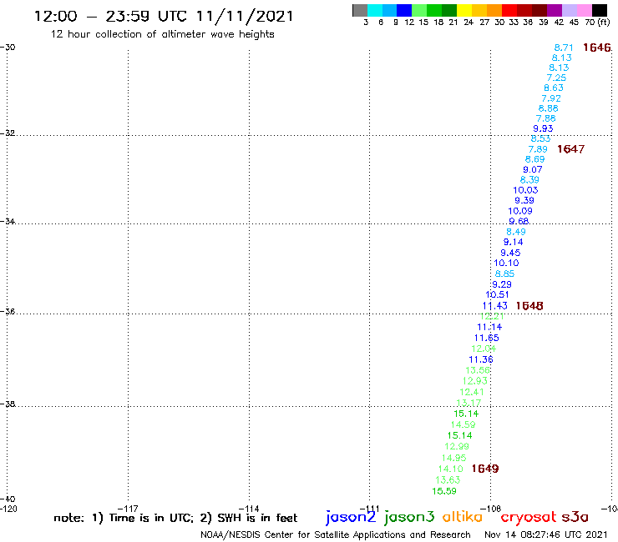Click the subtitle '12 hour collection of altimeter wave heights'

(162, 34)
